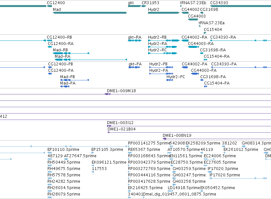Click the CG34393 gene label

click(x=219, y=3)
